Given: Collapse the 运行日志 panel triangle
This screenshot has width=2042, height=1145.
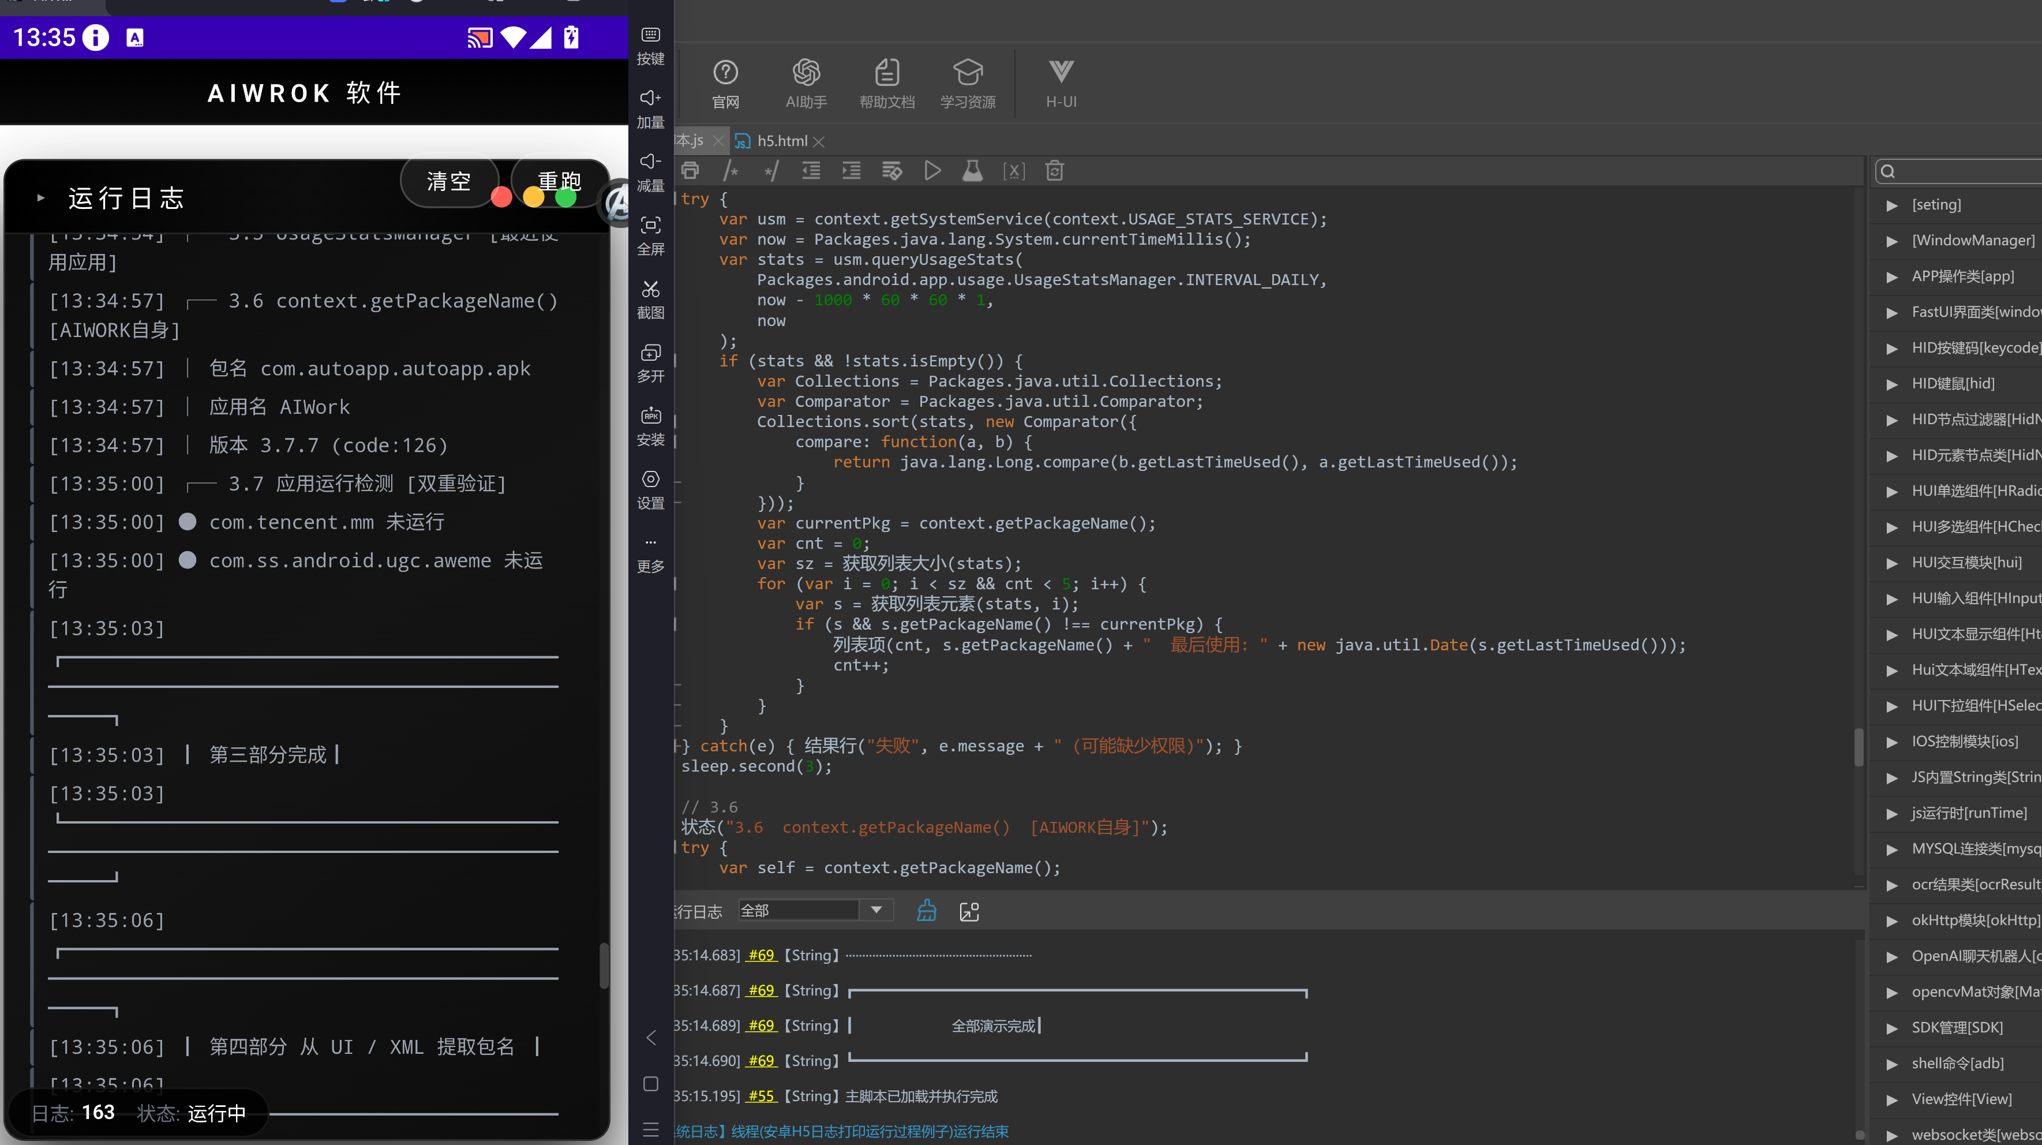Looking at the screenshot, I should (x=40, y=198).
